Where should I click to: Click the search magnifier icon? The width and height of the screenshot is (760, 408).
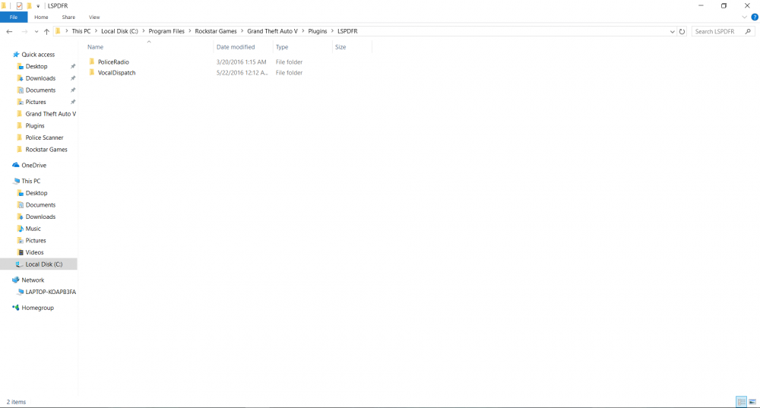(748, 31)
